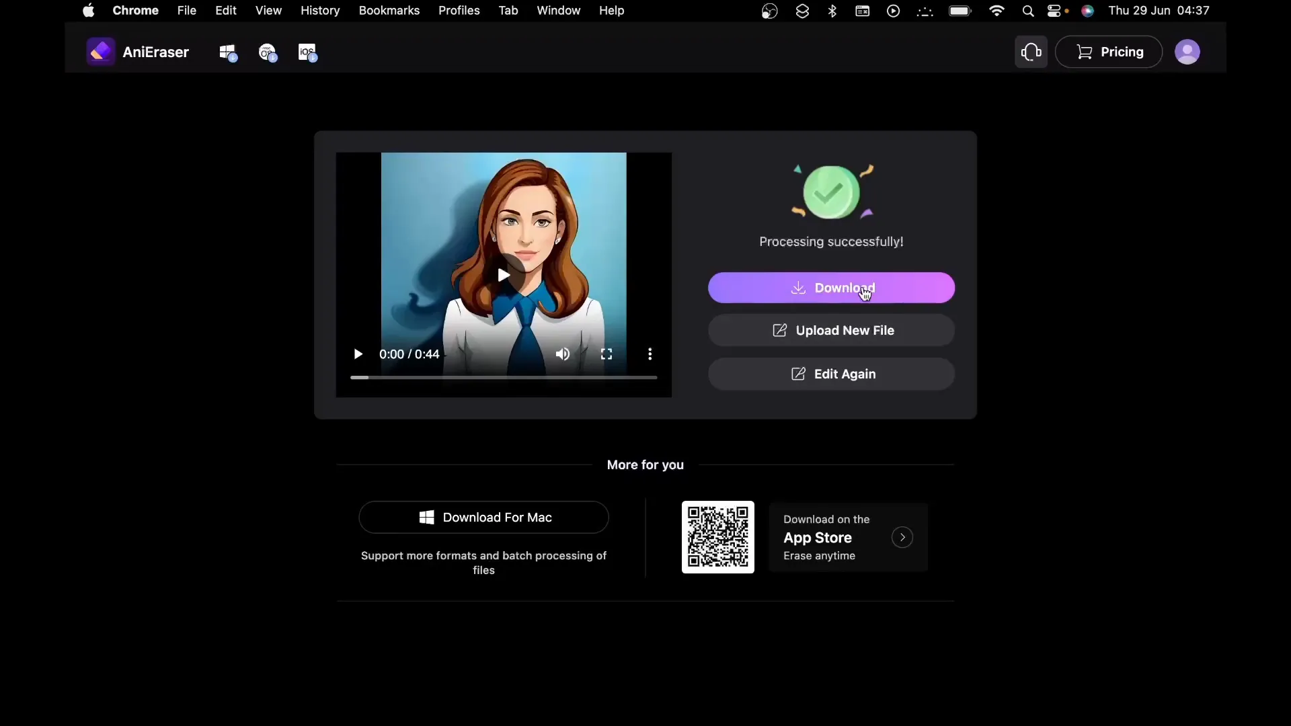The height and width of the screenshot is (726, 1291).
Task: Open the iOS download icon in header
Action: click(x=307, y=52)
